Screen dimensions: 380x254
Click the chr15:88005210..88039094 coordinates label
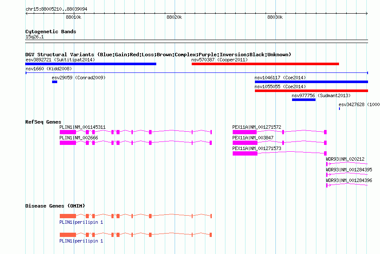[x=56, y=9]
